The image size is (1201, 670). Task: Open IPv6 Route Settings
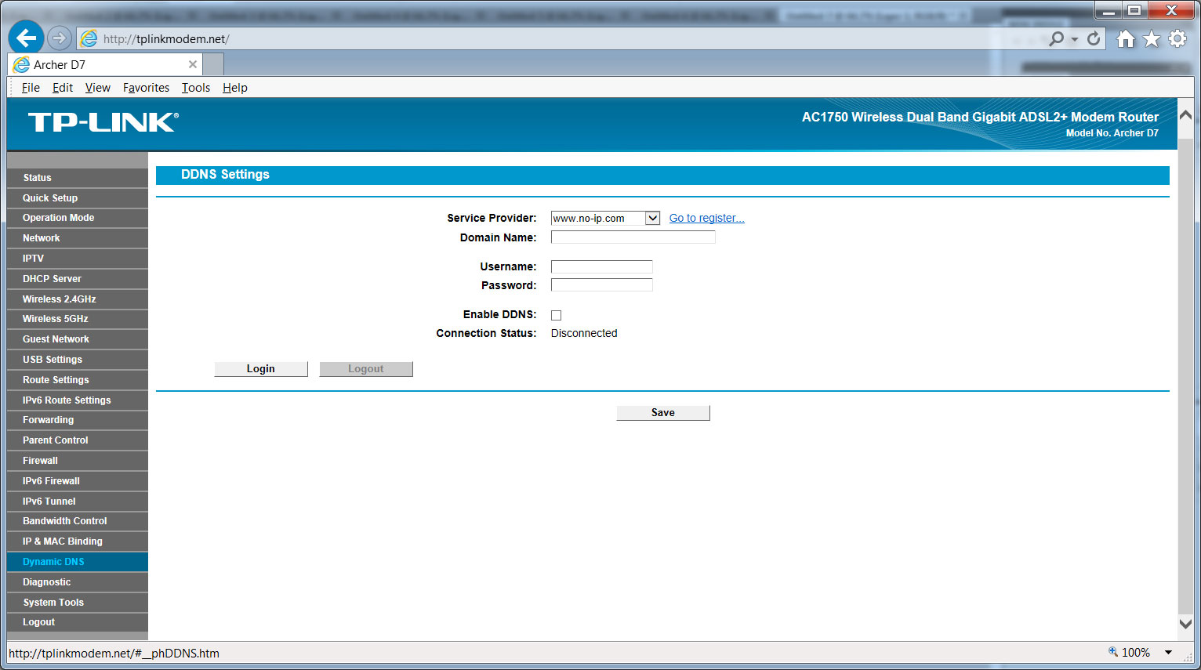pos(77,400)
